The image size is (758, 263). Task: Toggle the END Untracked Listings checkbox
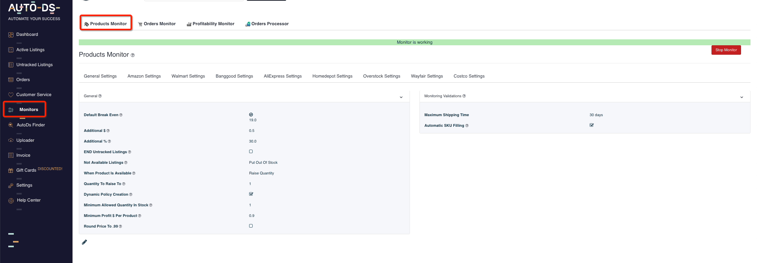(x=251, y=152)
